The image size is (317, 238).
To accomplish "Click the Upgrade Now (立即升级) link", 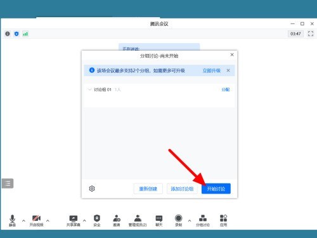I will [212, 70].
